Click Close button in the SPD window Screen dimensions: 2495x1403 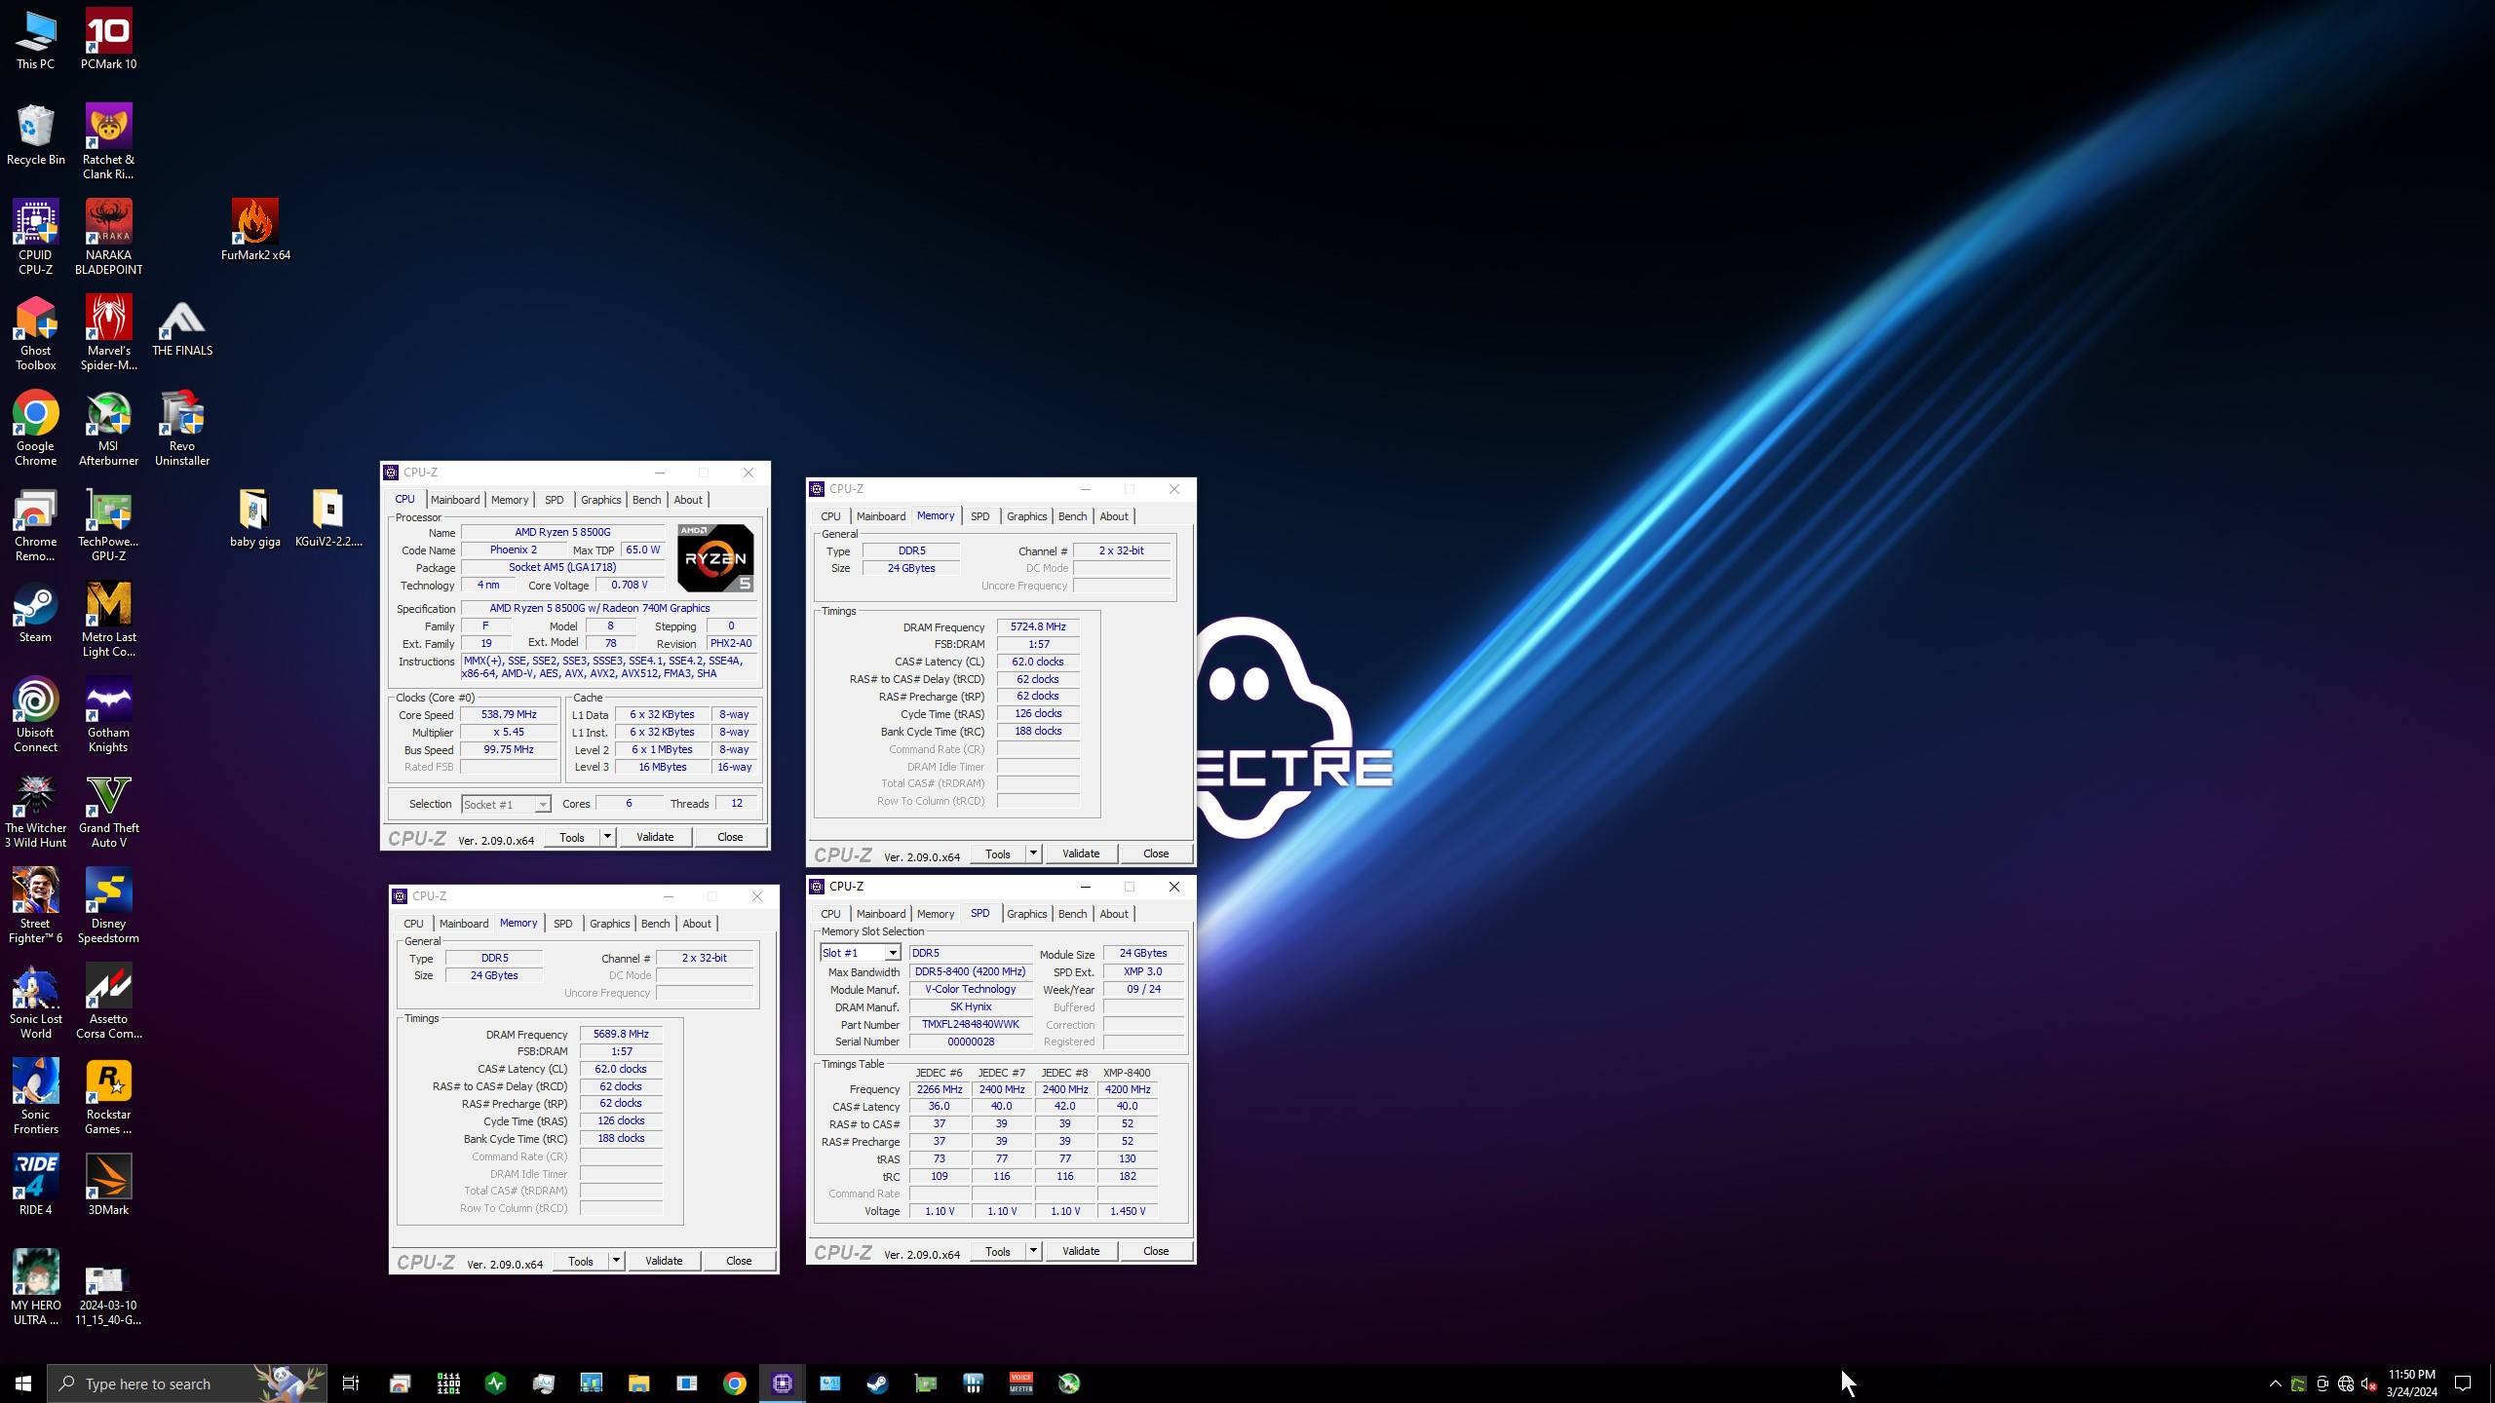(x=1156, y=1251)
